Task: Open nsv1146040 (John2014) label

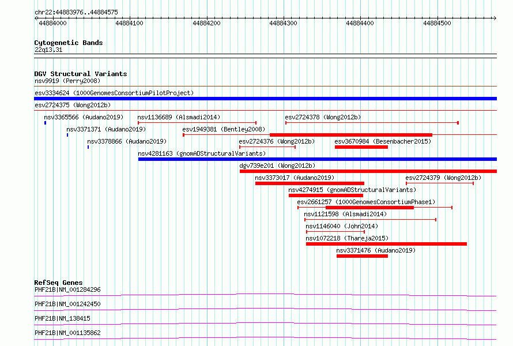Action: [342, 226]
